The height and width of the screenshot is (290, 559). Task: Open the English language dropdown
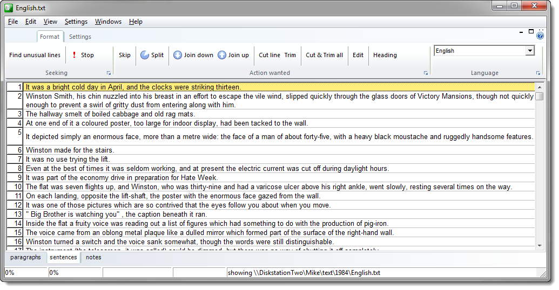point(529,51)
